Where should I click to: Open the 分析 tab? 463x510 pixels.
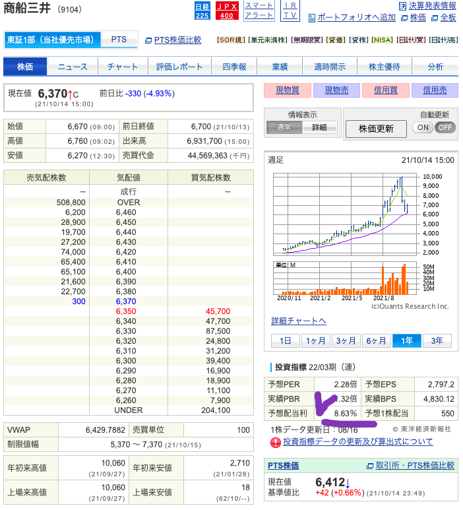(435, 67)
